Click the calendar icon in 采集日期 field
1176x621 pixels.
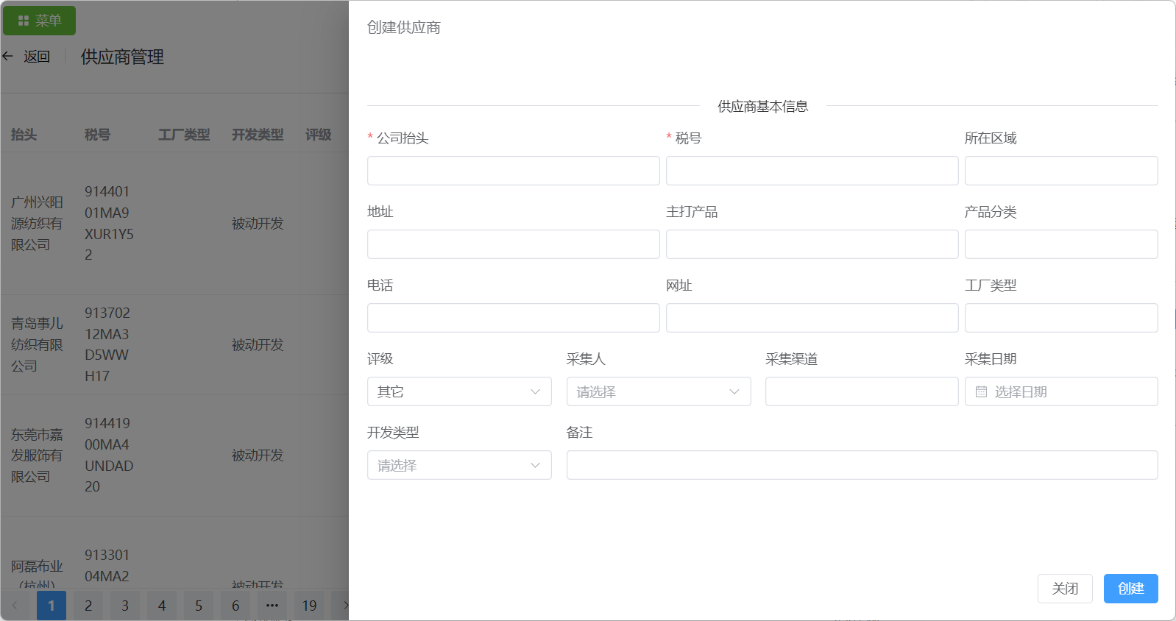pos(981,392)
